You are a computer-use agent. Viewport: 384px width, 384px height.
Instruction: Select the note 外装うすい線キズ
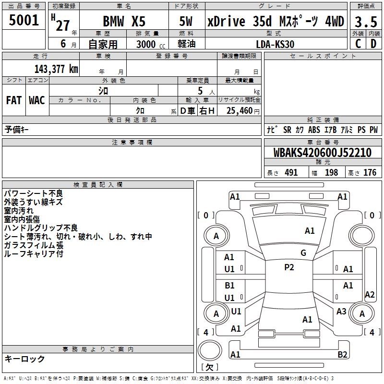33,202
